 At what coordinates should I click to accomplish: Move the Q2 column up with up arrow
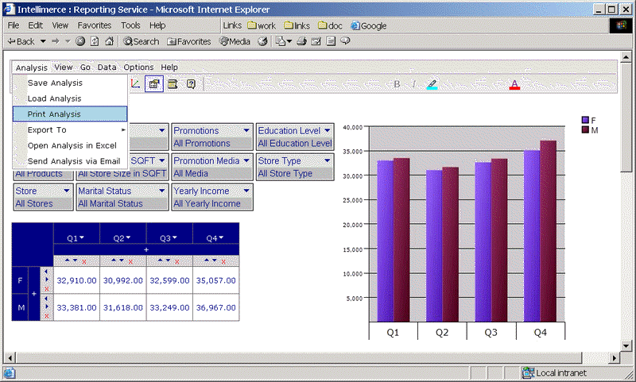click(114, 260)
